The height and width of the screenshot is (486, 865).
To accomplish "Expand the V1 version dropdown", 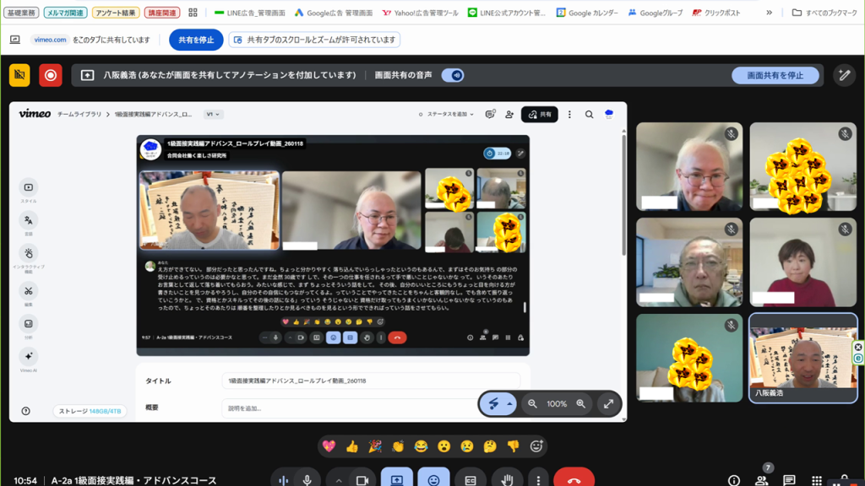I will [x=213, y=115].
